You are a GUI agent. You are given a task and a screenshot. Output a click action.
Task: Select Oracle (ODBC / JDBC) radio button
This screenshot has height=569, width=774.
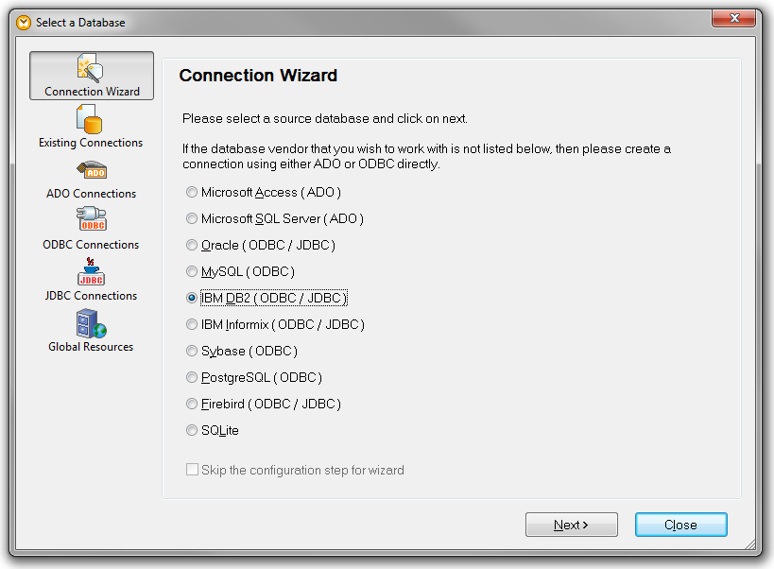(x=192, y=245)
